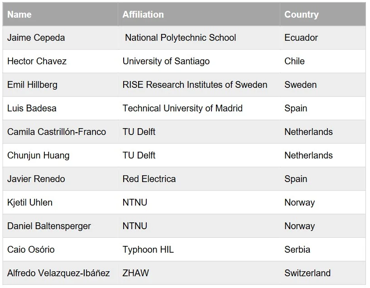
Task: Select Technical University of Madrid cell
Action: tap(199, 108)
